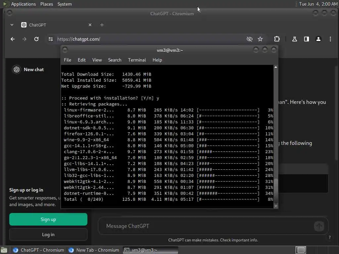Click the Log in button

point(48,234)
